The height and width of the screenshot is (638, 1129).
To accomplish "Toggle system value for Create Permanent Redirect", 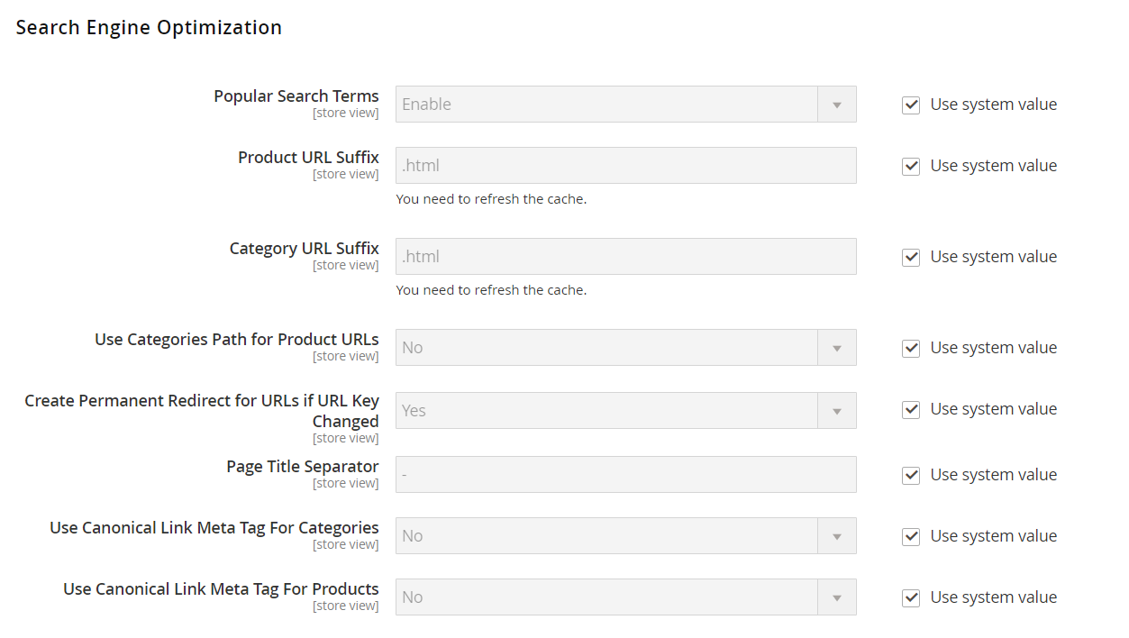I will (911, 409).
